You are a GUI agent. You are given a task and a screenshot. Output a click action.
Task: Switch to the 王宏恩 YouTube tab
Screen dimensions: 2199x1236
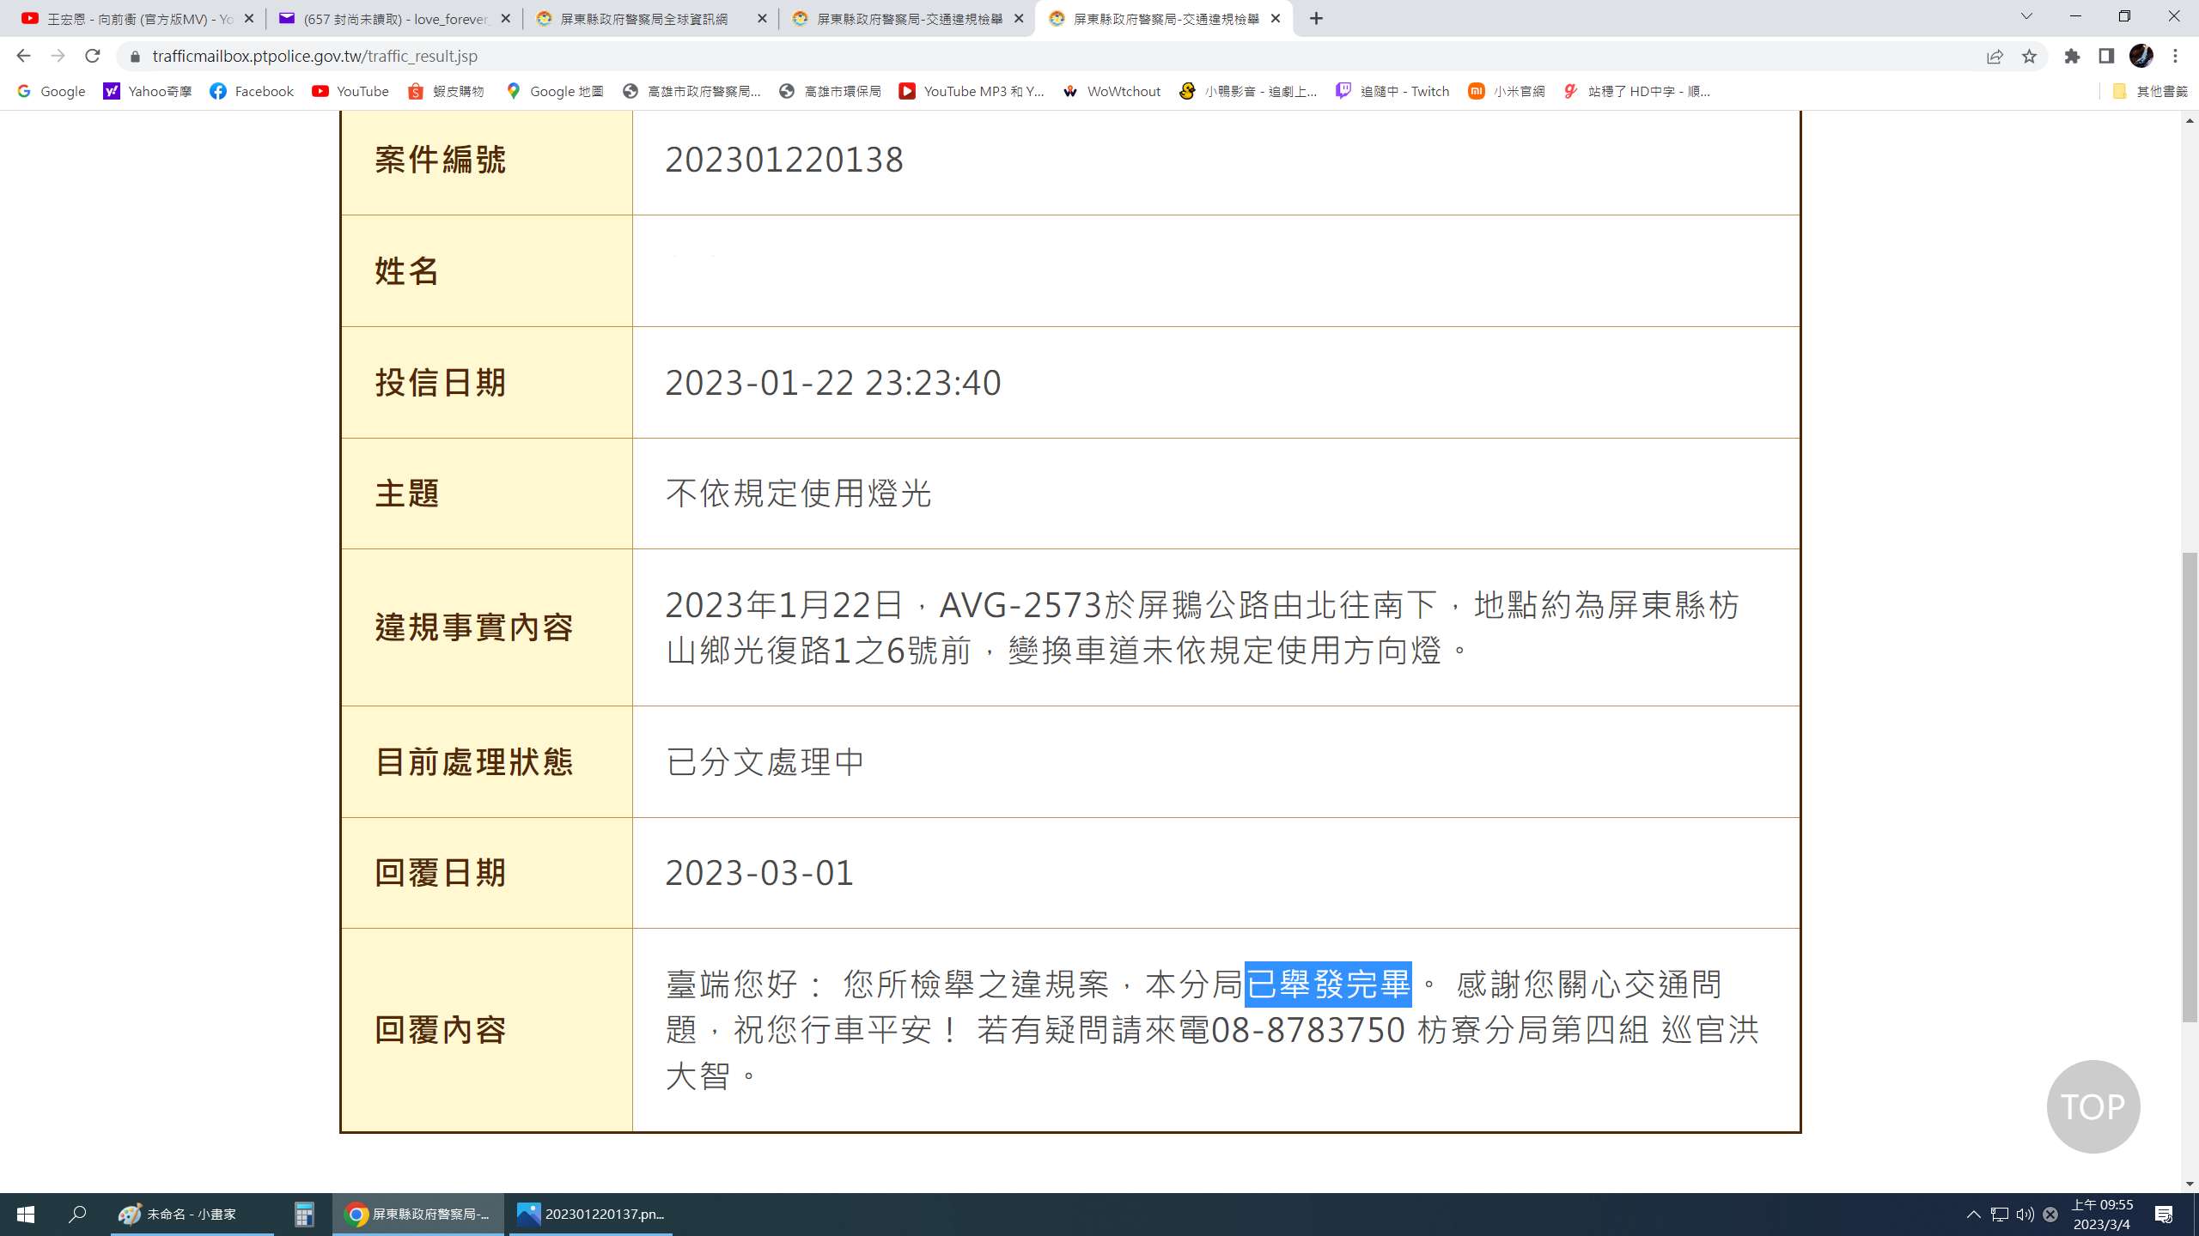pos(137,18)
